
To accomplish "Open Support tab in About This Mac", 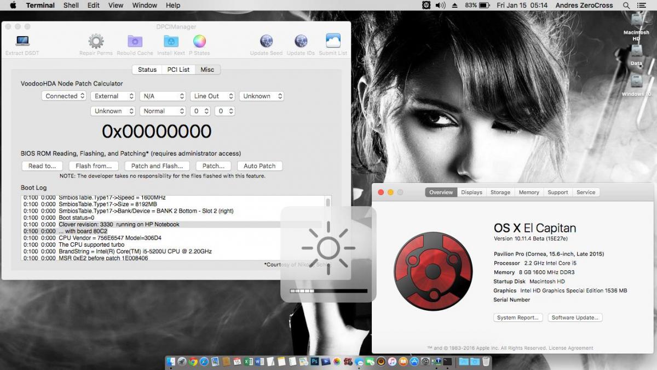I will coord(558,192).
